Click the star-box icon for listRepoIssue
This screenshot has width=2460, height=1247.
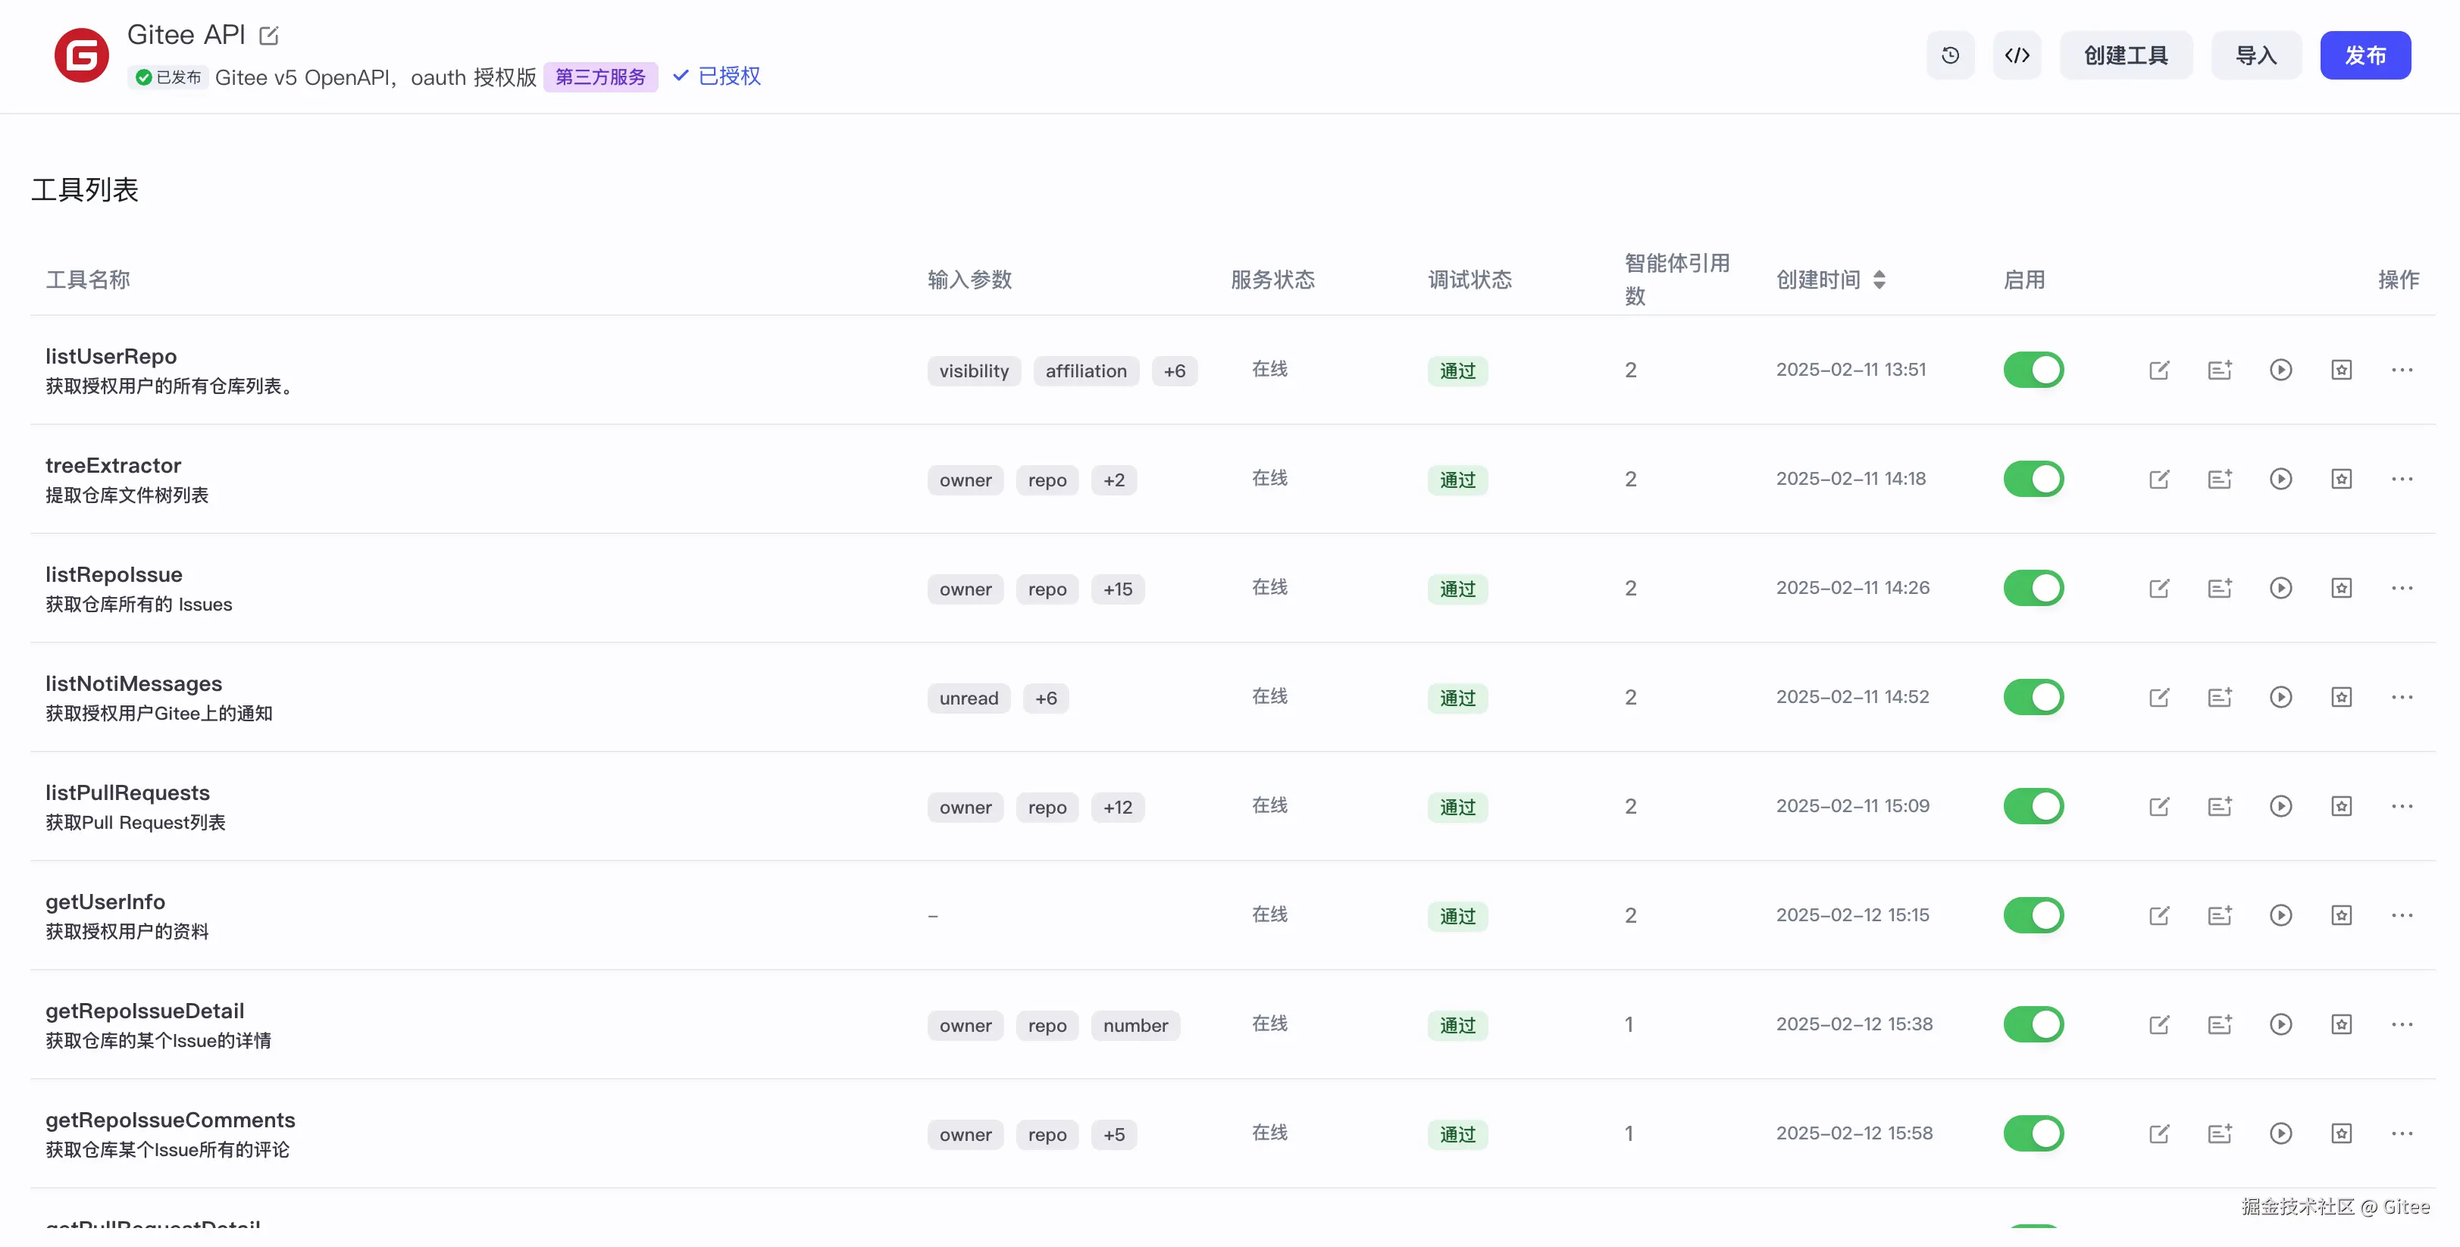point(2340,588)
